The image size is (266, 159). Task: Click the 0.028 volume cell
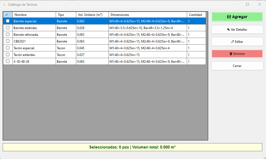(x=92, y=28)
